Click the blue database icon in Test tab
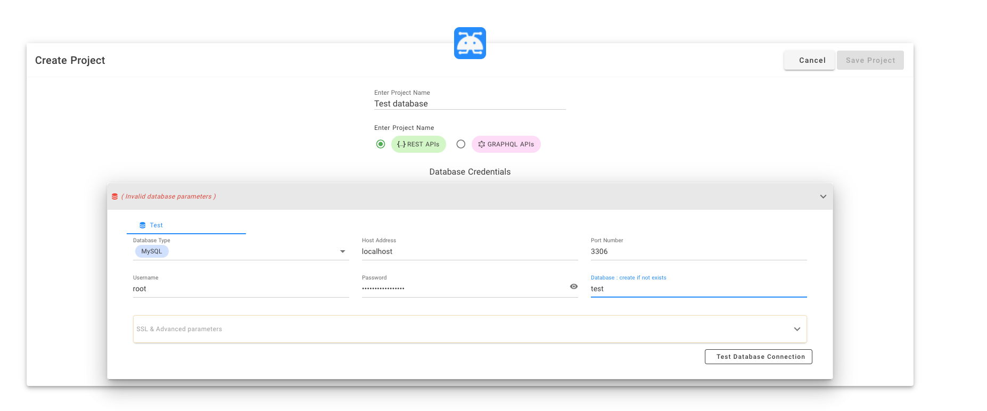The width and height of the screenshot is (987, 411). coord(143,225)
